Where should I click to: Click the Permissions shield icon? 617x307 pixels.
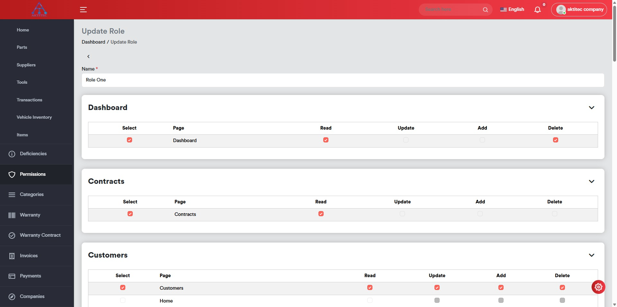[12, 175]
